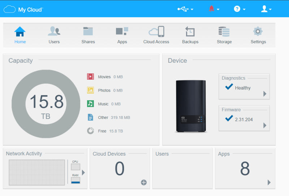The width and height of the screenshot is (289, 196).
Task: Click the My Cloud device image
Action: (x=191, y=106)
